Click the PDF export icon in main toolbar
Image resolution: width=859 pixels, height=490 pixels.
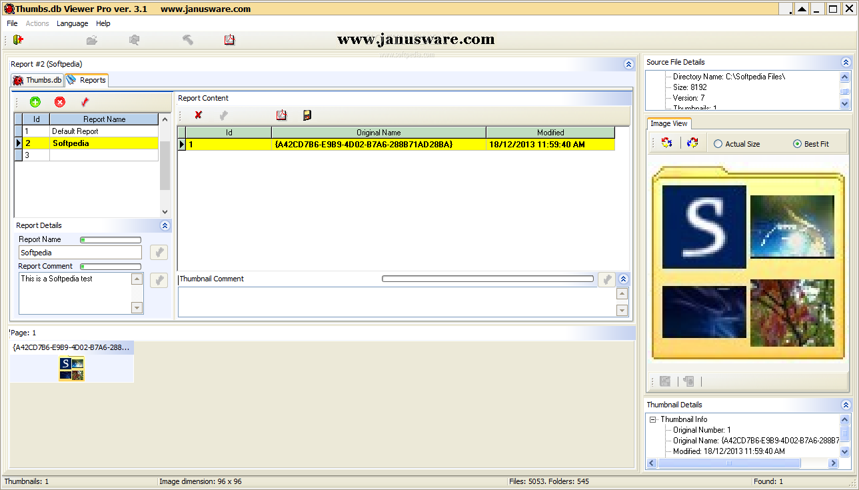click(x=229, y=40)
